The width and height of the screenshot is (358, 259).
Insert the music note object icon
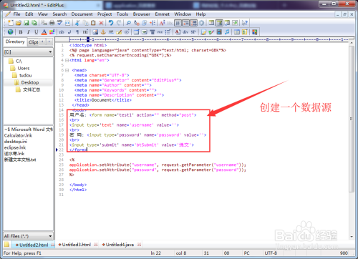(x=227, y=32)
